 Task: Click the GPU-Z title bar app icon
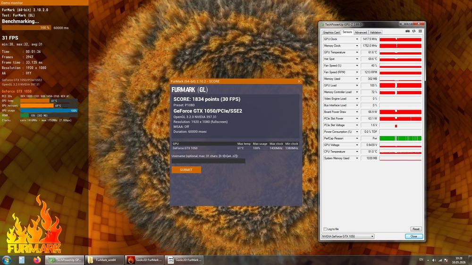[322, 24]
